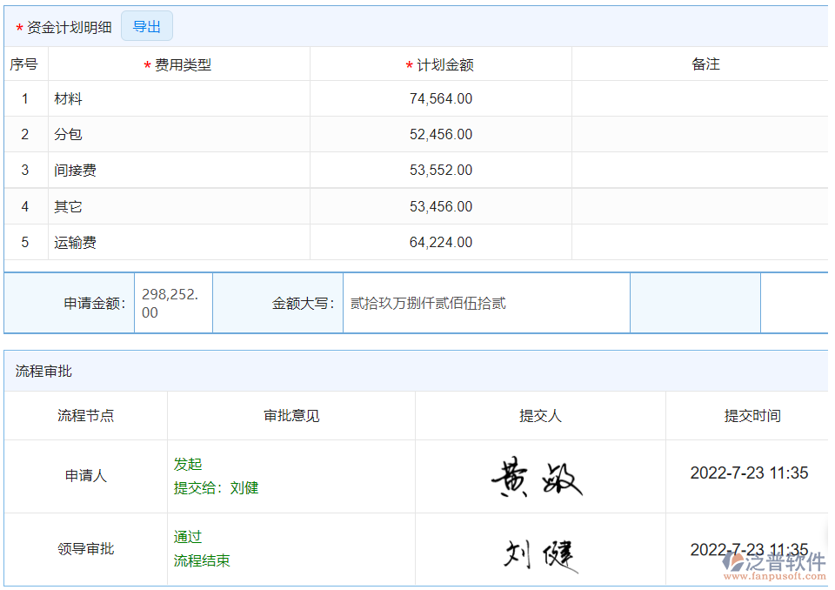Click the 导出 export button
The height and width of the screenshot is (590, 835).
coord(146,25)
